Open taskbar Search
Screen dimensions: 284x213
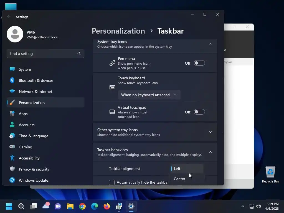(21, 206)
